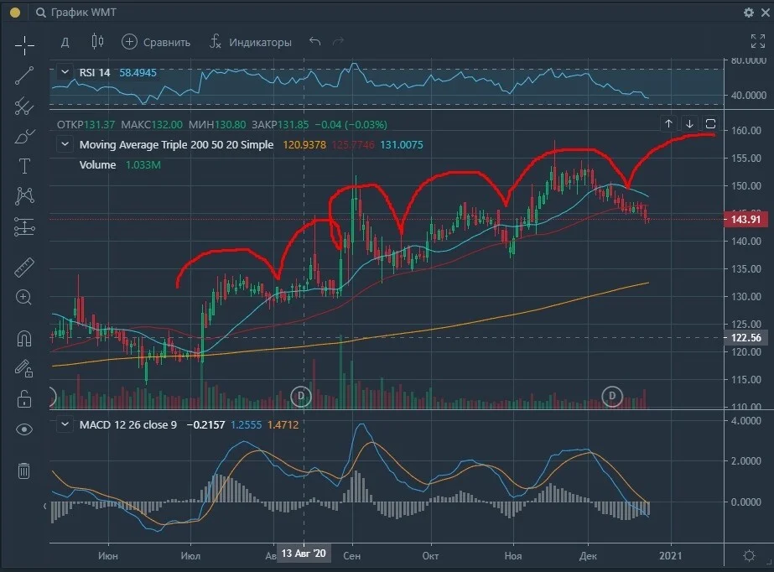Click the 2021 label on time axis

[670, 556]
